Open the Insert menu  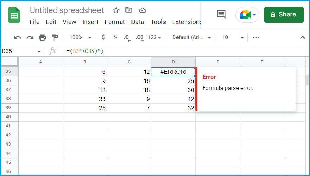point(90,22)
